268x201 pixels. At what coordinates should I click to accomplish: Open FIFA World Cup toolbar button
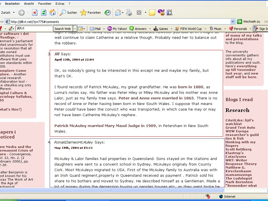[x=188, y=29]
